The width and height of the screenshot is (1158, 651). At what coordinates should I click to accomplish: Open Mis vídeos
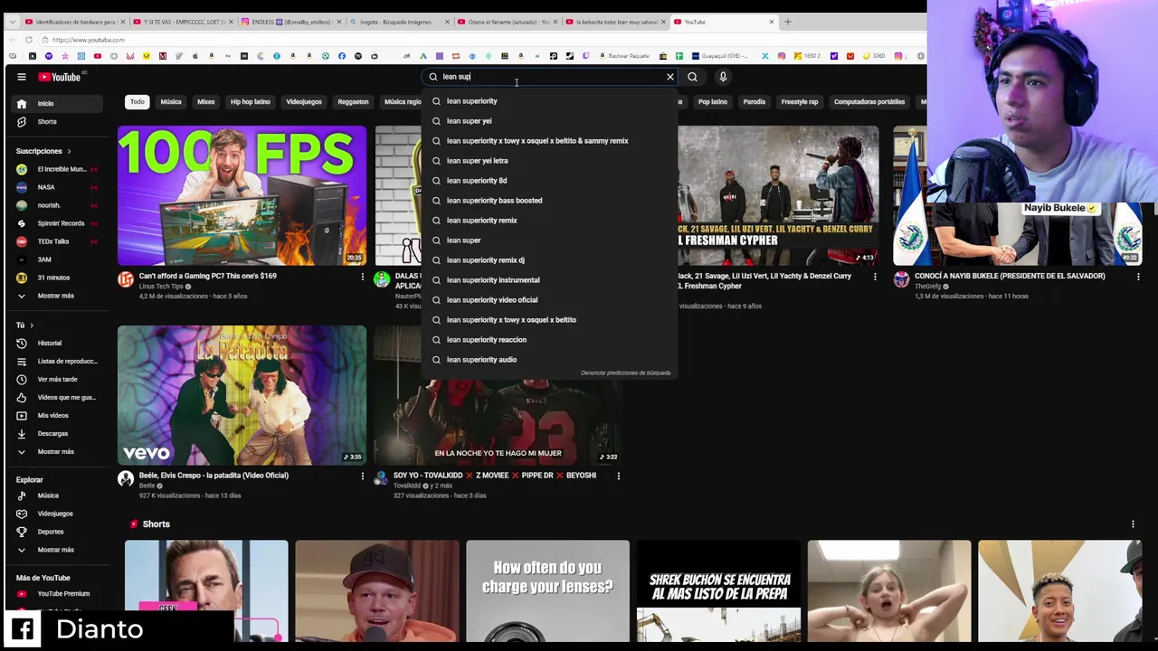click(x=54, y=416)
